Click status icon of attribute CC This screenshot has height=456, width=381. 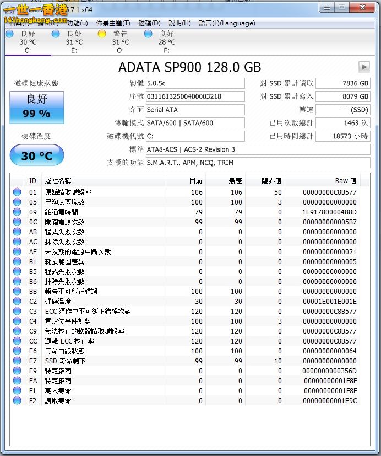pos(17,341)
